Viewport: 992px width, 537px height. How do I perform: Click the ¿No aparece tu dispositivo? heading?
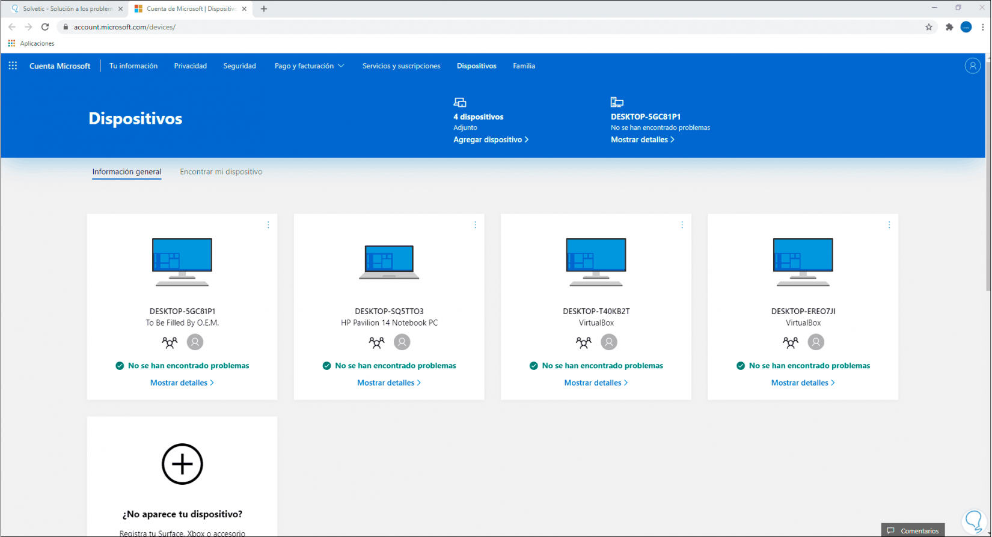point(182,514)
